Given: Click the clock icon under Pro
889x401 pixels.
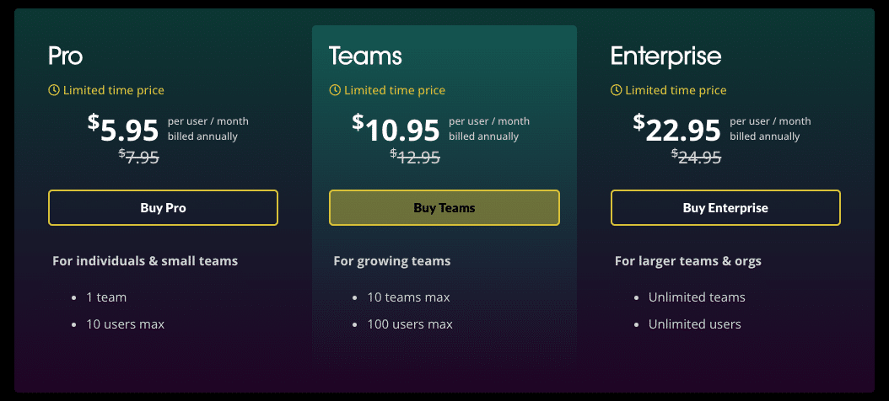Looking at the screenshot, I should click(x=54, y=90).
